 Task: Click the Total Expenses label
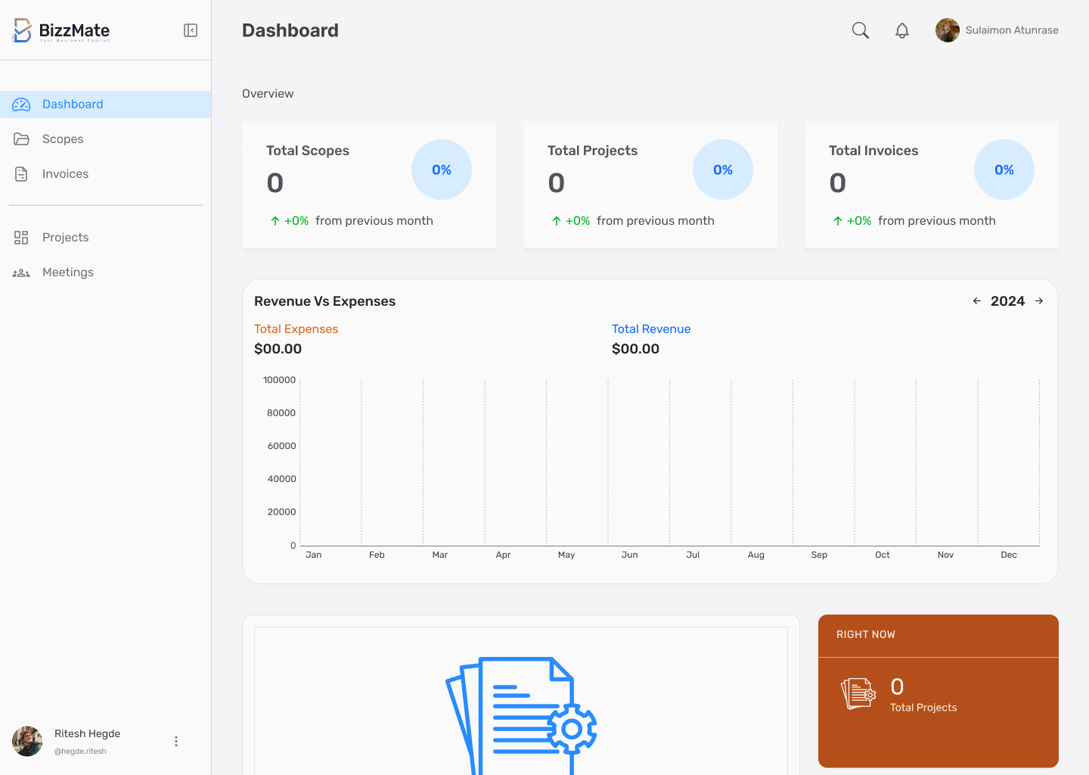[296, 329]
